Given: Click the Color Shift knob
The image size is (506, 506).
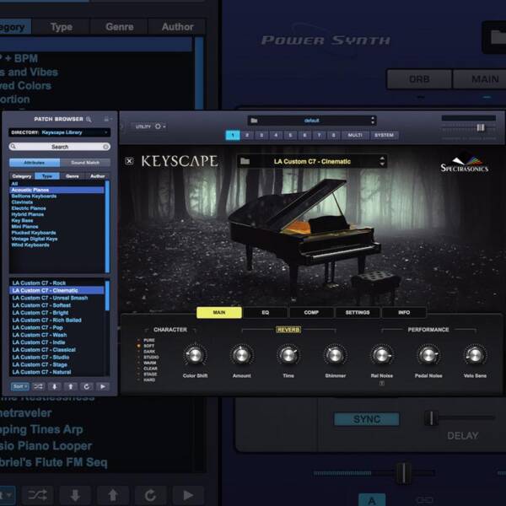Looking at the screenshot, I should pyautogui.click(x=195, y=355).
